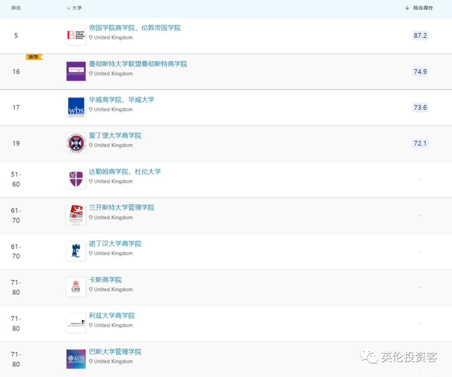
Task: Click the purple Manchester logo thumbnail
Action: (76, 71)
